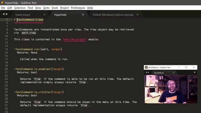Click line number 20 in the gutter
The width and height of the screenshot is (201, 113).
pyautogui.click(x=6, y=69)
